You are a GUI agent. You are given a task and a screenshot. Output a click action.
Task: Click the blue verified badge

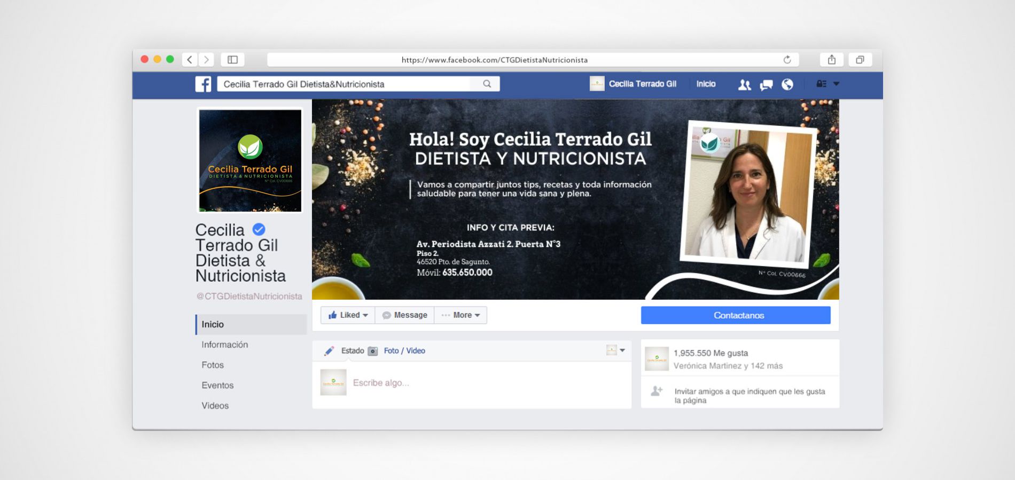259,229
